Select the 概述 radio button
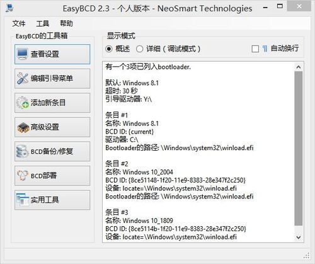 [x=109, y=49]
